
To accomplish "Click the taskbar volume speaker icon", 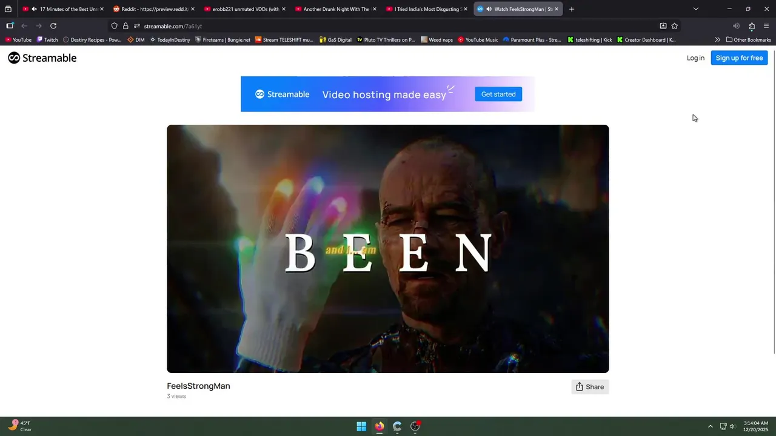I will pos(732,426).
